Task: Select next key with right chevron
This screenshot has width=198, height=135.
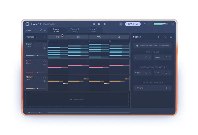Action: (149, 57)
